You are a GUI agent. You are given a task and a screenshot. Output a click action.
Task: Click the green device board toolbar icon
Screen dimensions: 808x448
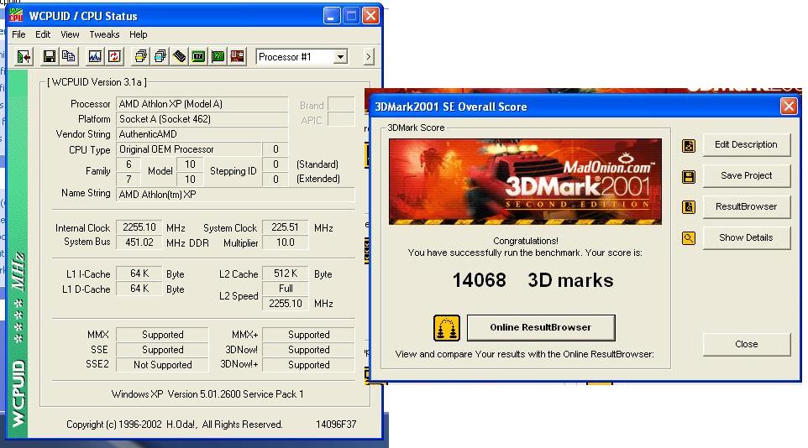198,57
